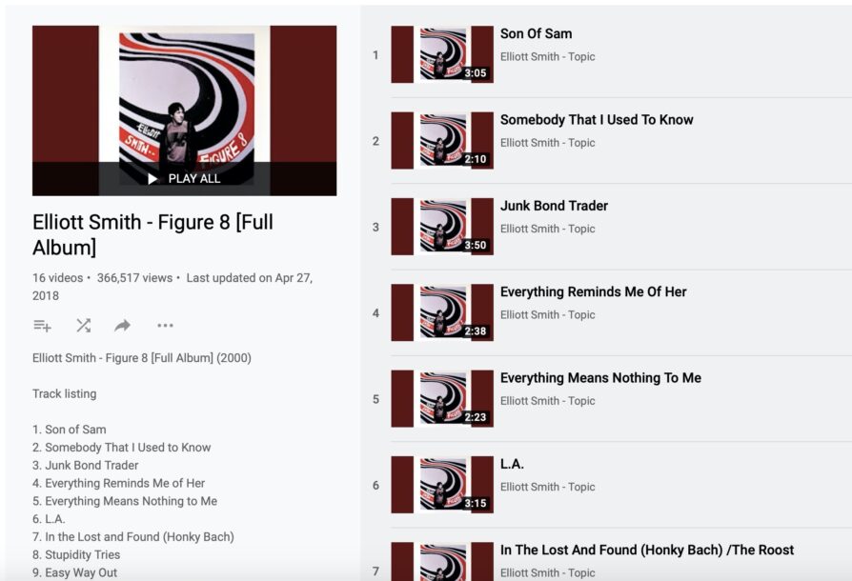852x581 pixels.
Task: Open the L.A. track title
Action: tap(512, 464)
